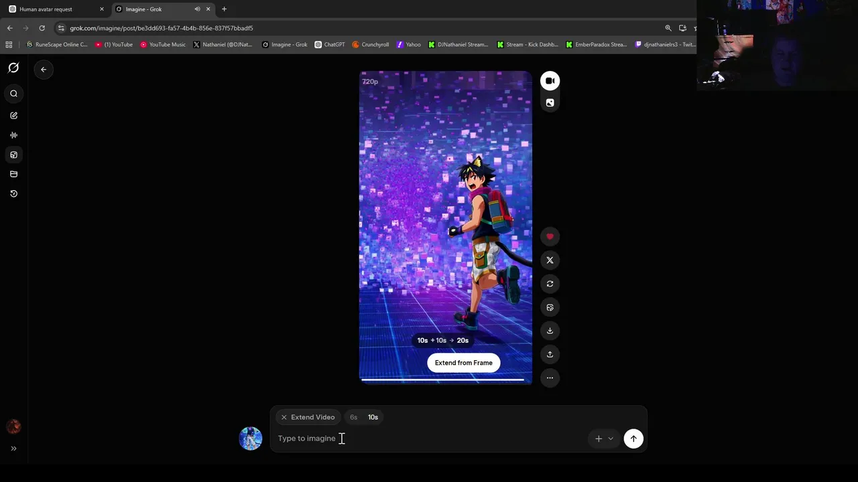Open the djnathanielrs3 Twitch bookmark
Image resolution: width=858 pixels, height=482 pixels.
664,45
